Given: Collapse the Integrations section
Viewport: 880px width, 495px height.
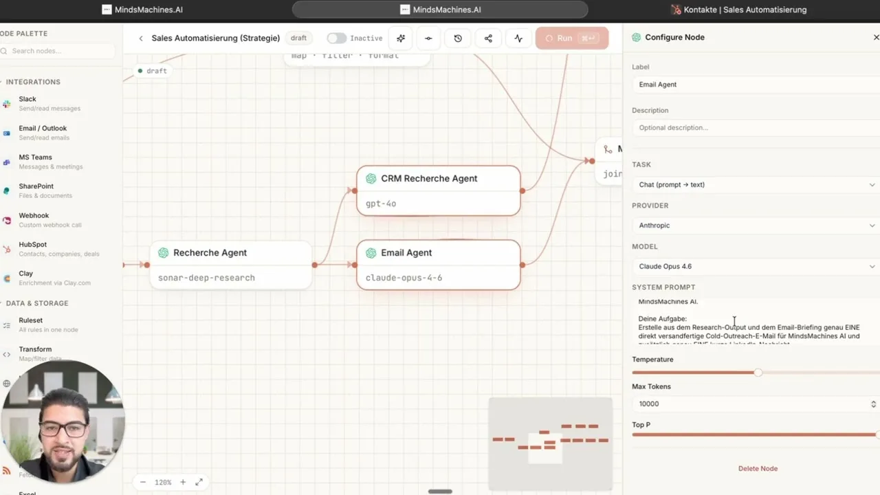Looking at the screenshot, I should click(x=32, y=82).
